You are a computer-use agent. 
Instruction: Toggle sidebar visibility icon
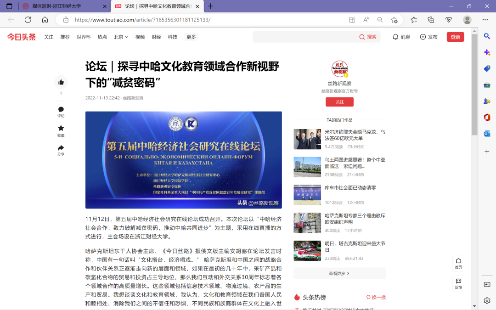point(487,284)
